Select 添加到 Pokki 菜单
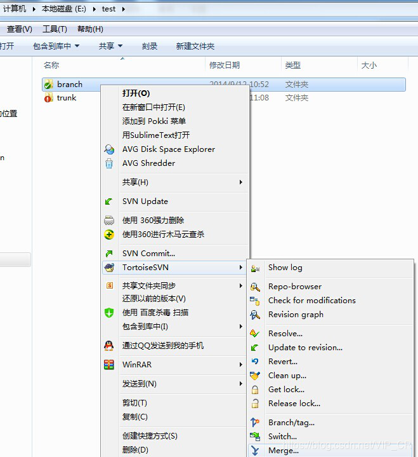The width and height of the screenshot is (418, 457). point(154,121)
